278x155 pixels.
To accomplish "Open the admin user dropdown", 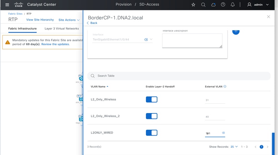I will click(x=267, y=5).
